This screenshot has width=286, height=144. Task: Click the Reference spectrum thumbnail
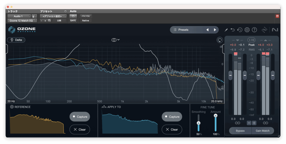click(x=37, y=122)
